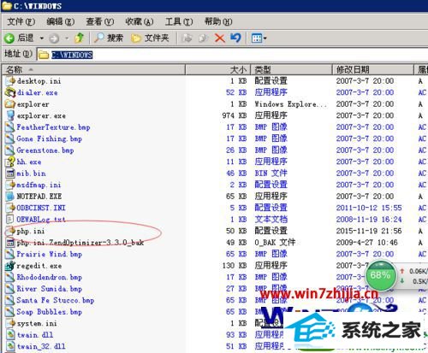
Task: Click the Up folder toolbar icon
Action: click(79, 38)
